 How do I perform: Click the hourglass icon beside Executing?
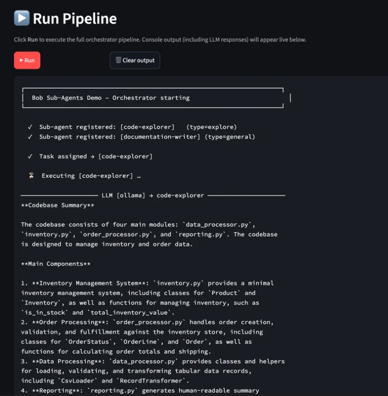(31, 176)
